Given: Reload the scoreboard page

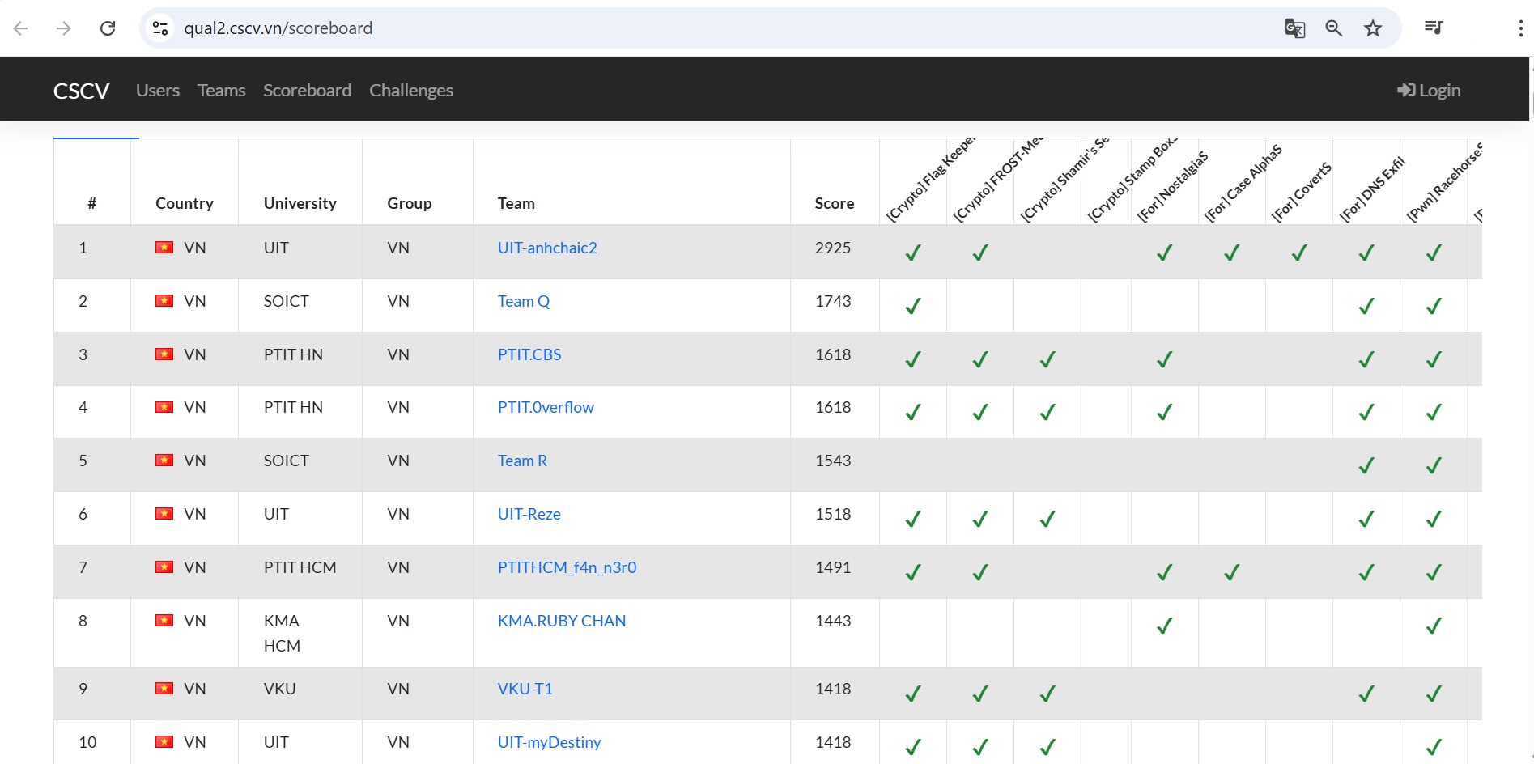Looking at the screenshot, I should pos(108,28).
